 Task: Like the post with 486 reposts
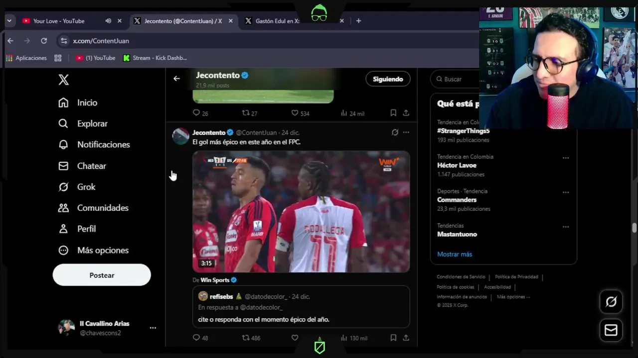(295, 338)
